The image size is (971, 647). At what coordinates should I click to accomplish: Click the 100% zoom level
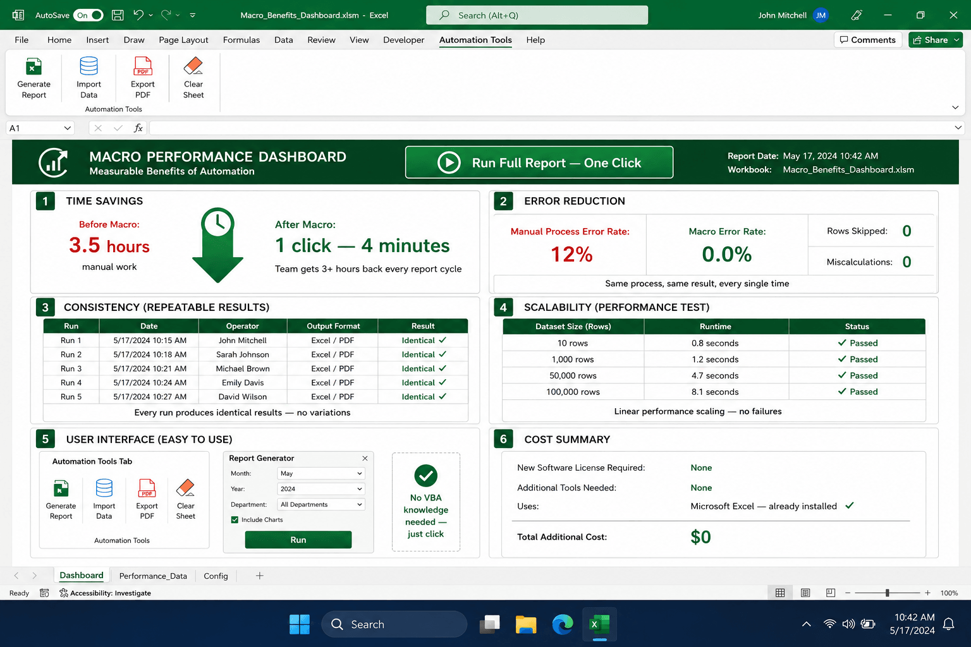point(949,593)
